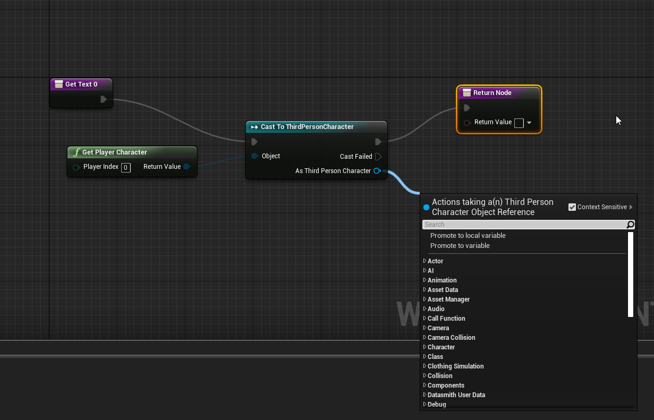Choose Promote to variable
Viewport: 654px width, 420px height.
tap(460, 246)
